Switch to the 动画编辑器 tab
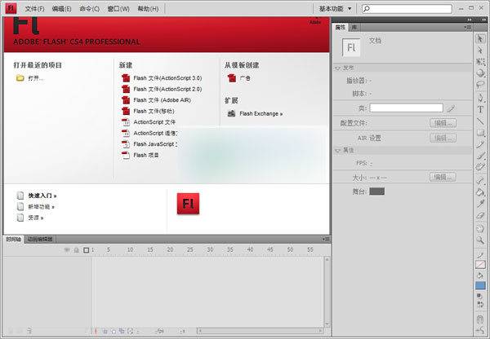490x339 pixels. (40, 240)
